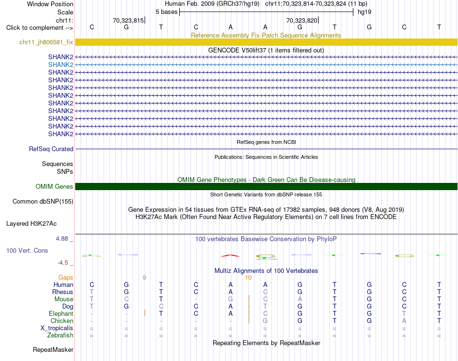Screen dimensions: 458x361
Task: Click the 70,323,815 position marker
Action: coord(128,20)
